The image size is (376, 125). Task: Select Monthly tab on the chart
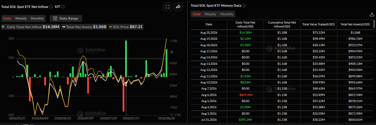(x=37, y=18)
